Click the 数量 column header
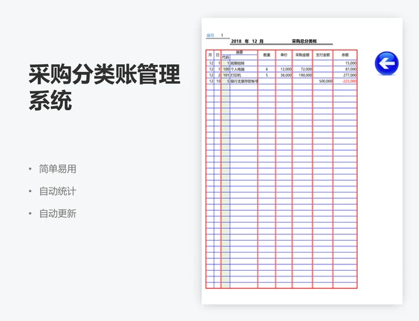 tap(267, 54)
